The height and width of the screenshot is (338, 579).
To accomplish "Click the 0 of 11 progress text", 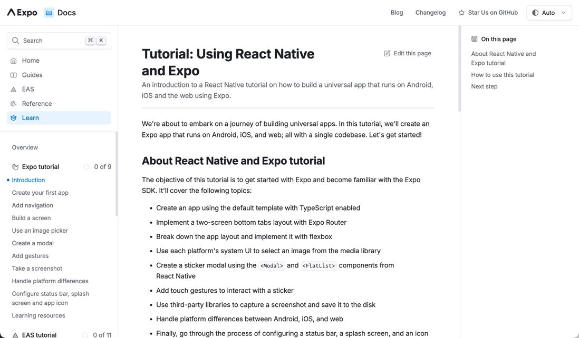I will coord(102,335).
